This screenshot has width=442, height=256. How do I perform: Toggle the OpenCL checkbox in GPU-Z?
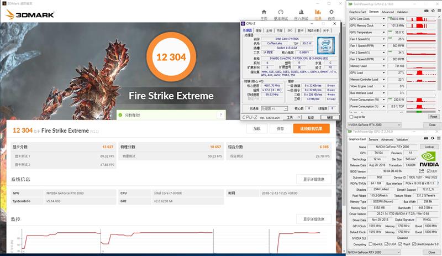tap(370, 244)
